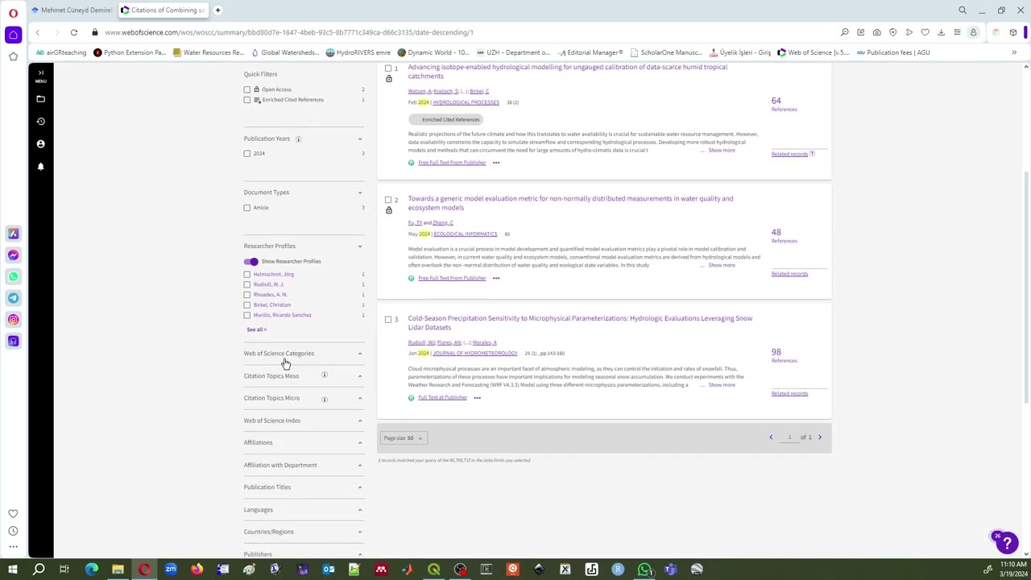Expand Languages filter section
Viewport: 1031px width, 580px height.
pyautogui.click(x=303, y=510)
